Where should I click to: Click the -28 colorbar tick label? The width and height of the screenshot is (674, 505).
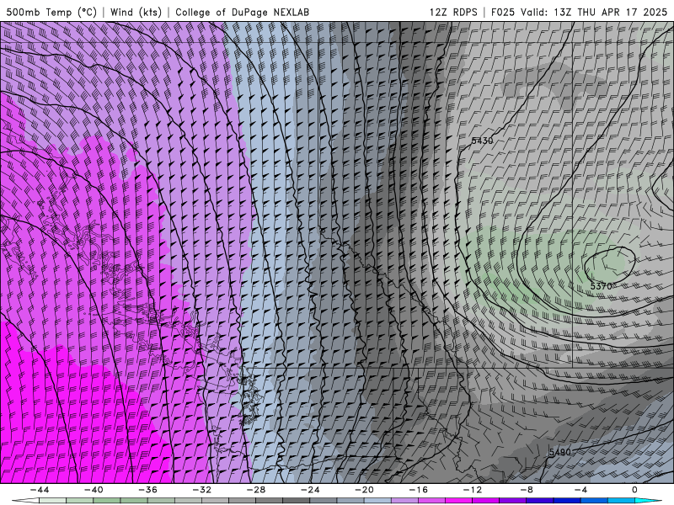[256, 490]
